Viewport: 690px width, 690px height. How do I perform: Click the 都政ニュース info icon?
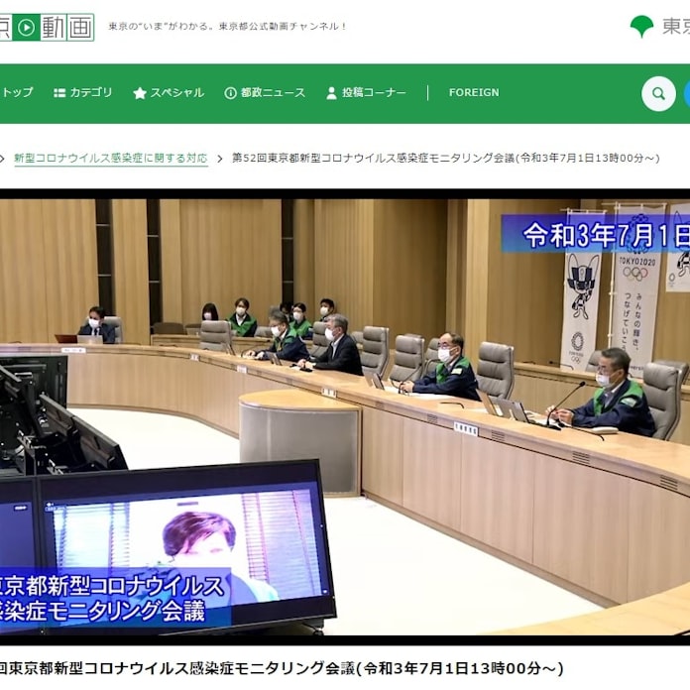230,93
